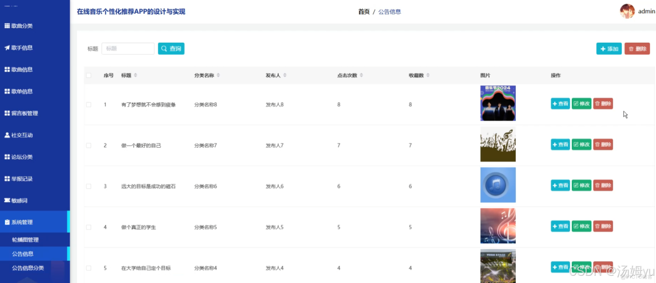Check the checkbox for row 5
656x283 pixels.
(89, 268)
